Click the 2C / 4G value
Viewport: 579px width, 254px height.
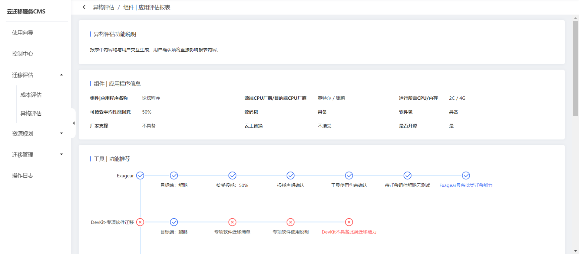click(457, 98)
